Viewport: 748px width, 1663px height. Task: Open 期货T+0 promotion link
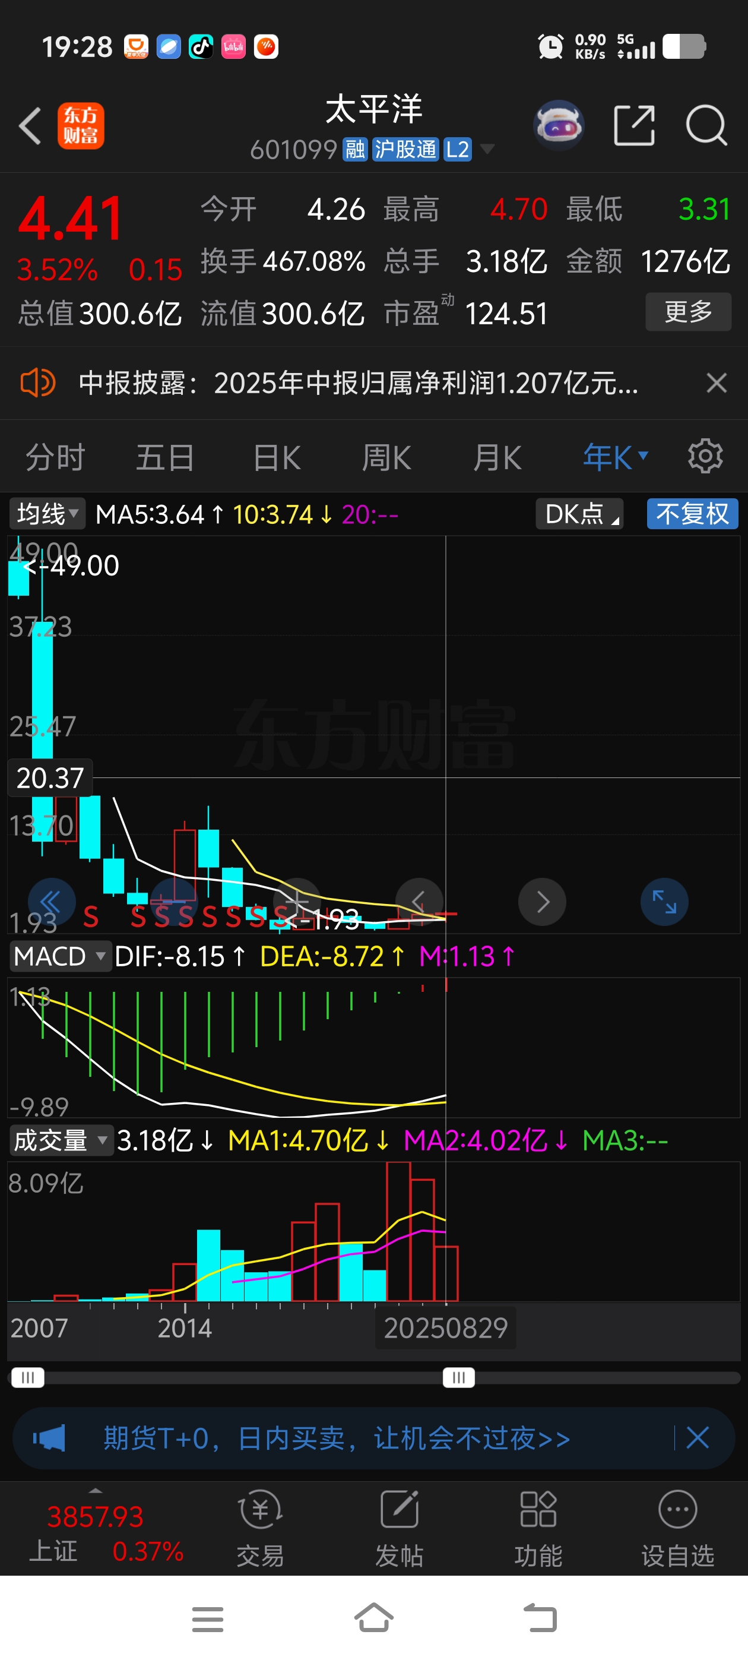337,1438
